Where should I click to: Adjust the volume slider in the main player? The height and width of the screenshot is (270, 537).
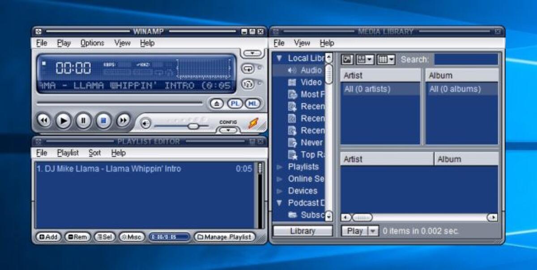[x=193, y=126]
